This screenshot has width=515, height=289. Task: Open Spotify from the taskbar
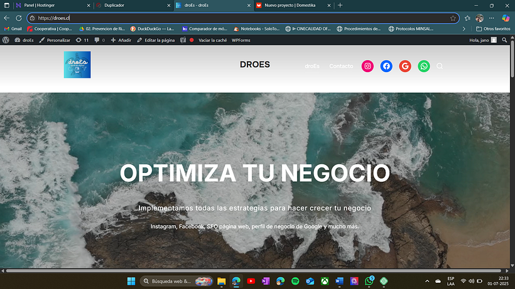(x=295, y=281)
